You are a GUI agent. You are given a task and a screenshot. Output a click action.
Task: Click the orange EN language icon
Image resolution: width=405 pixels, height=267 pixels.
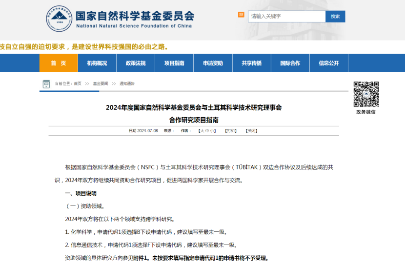[x=241, y=15]
